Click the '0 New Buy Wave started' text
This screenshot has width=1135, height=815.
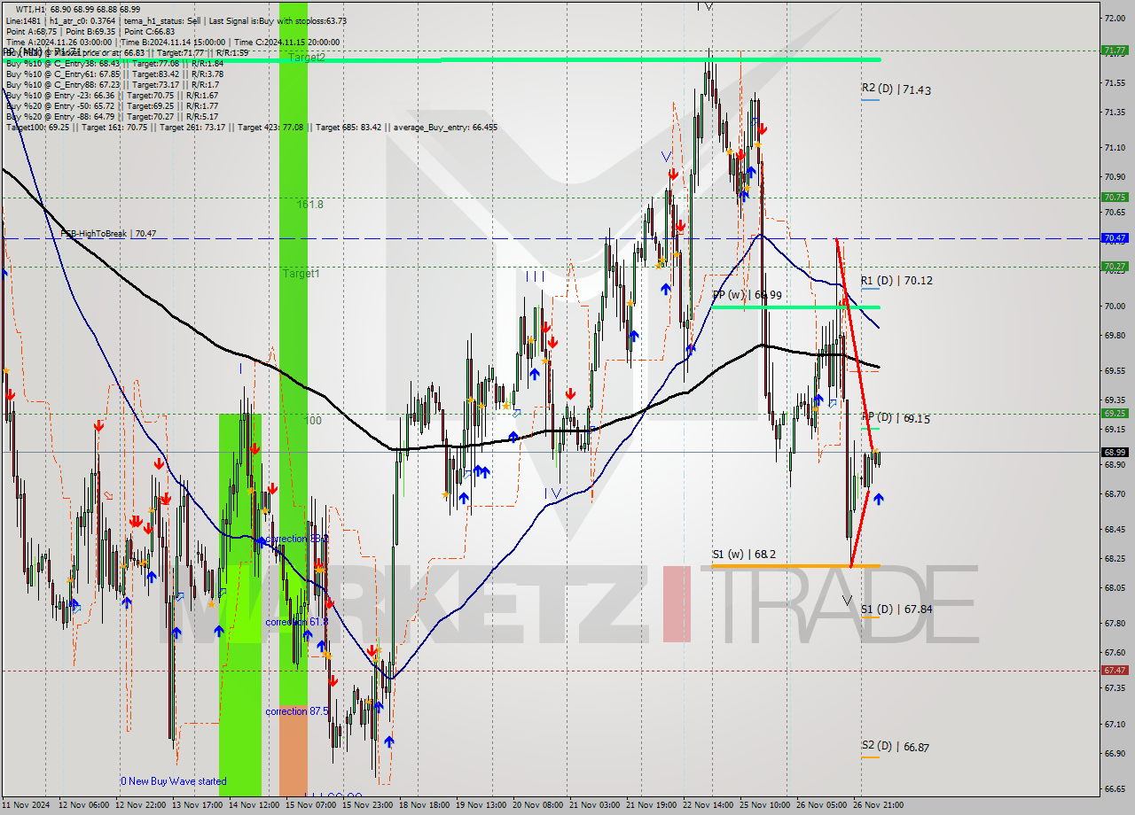tap(174, 781)
